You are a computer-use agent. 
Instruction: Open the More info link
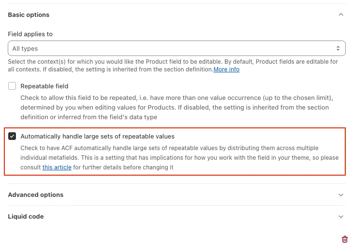226,69
